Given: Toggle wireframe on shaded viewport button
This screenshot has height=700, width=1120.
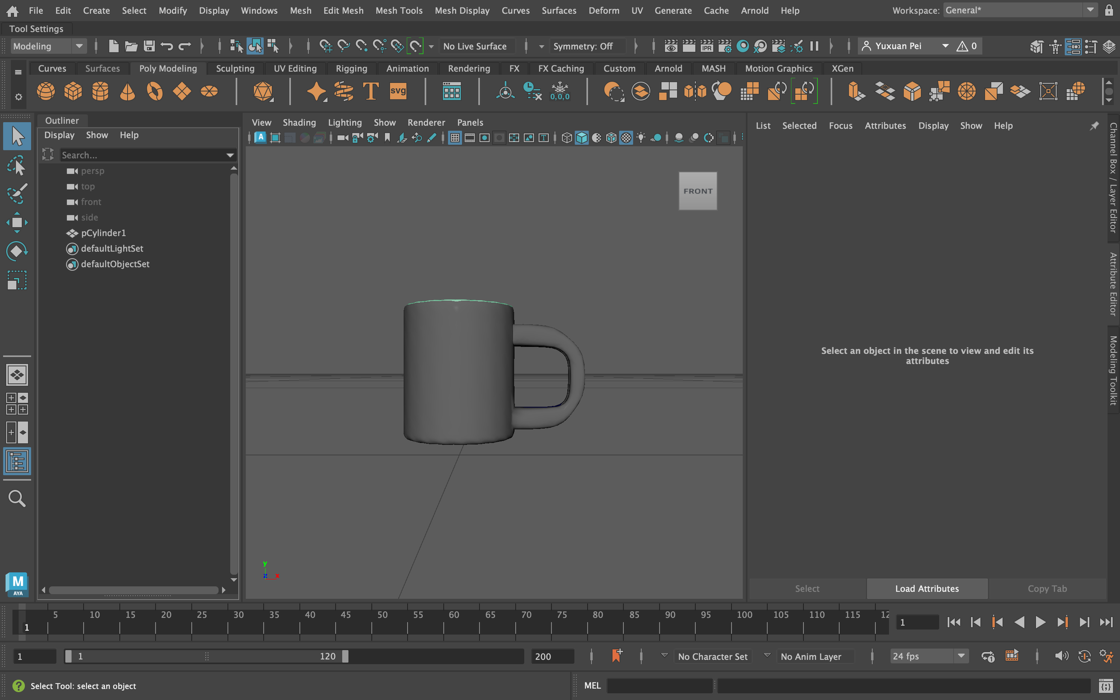Looking at the screenshot, I should click(x=611, y=138).
